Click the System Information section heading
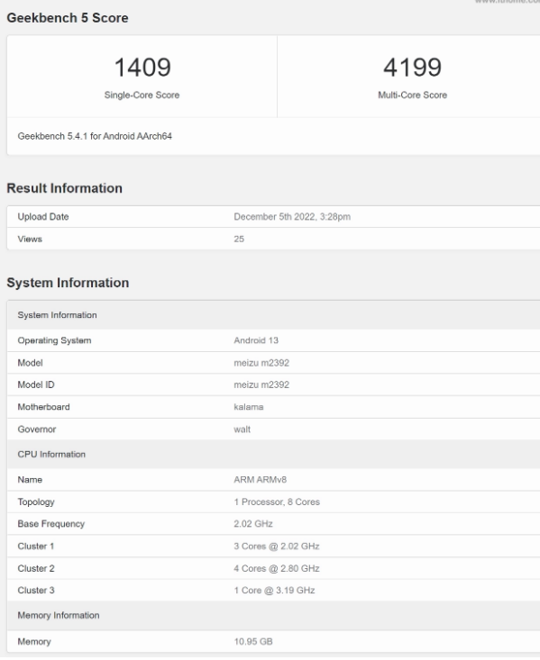 tap(68, 283)
